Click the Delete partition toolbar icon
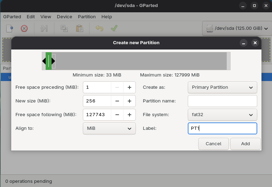This screenshot has height=187, width=272. pos(24,28)
